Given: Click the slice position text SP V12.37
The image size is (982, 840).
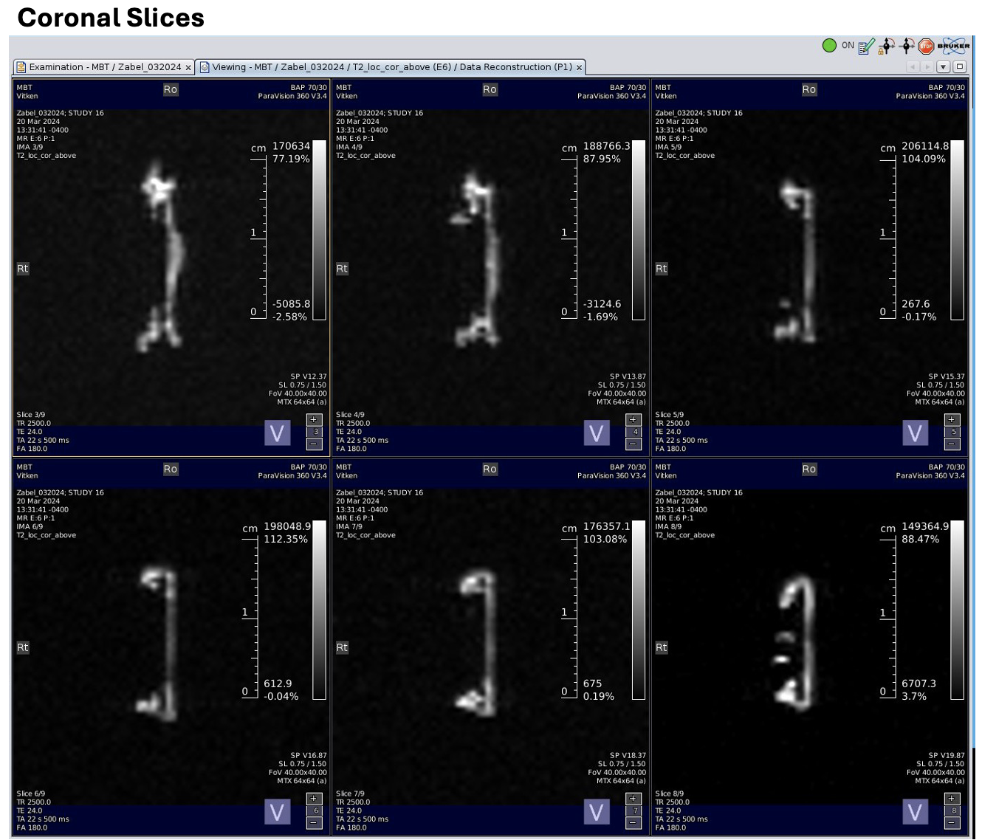Looking at the screenshot, I should click(309, 376).
